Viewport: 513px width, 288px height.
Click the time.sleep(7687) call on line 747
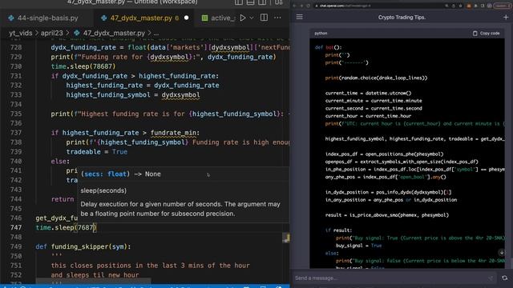click(66, 227)
